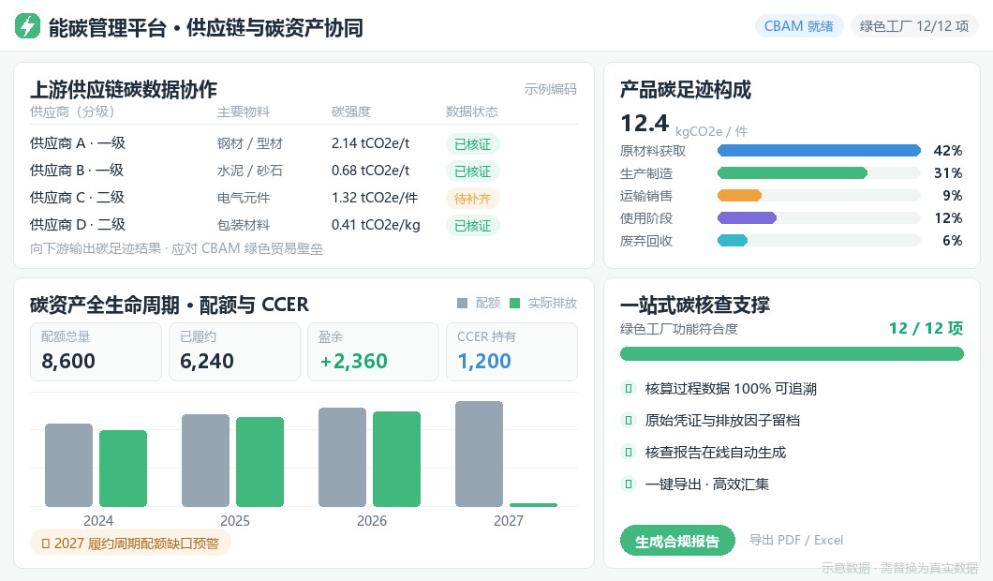
Task: Click the green 实际排放 bar for 2024
Action: (124, 469)
